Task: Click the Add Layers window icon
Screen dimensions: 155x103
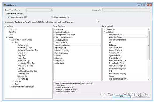Action: [x=5, y=5]
